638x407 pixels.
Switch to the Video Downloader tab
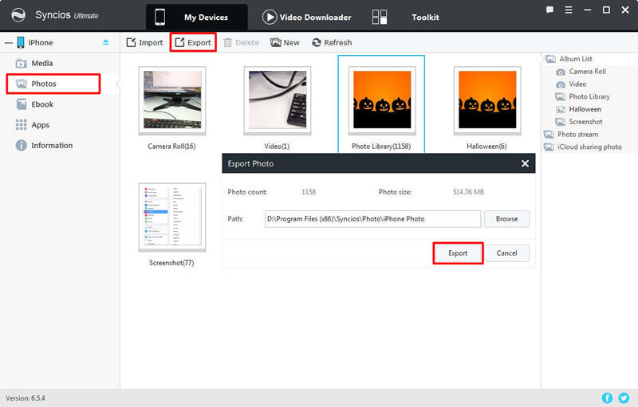tap(307, 17)
